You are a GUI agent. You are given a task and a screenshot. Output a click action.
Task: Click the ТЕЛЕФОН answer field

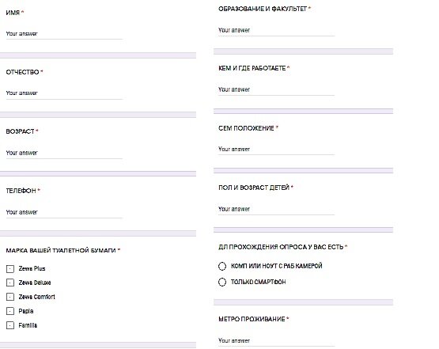(x=64, y=212)
